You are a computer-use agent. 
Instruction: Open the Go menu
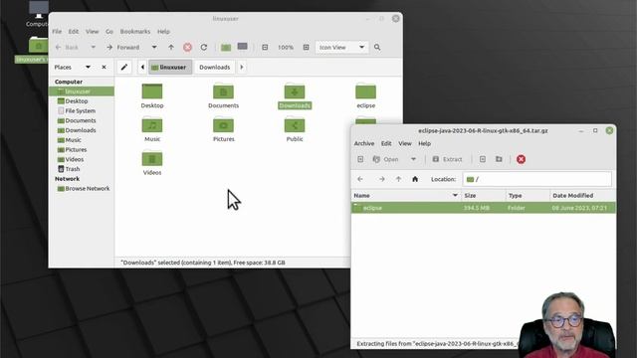point(109,31)
